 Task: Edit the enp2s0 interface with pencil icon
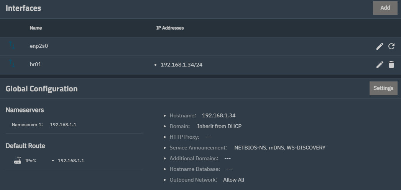[x=380, y=46]
